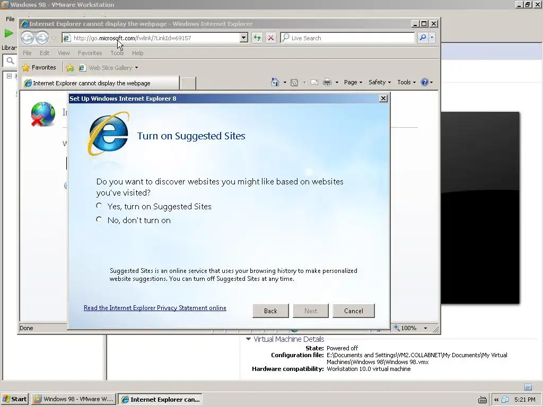543x407 pixels.
Task: Open the IE Tools menu in menu bar
Action: 117,53
